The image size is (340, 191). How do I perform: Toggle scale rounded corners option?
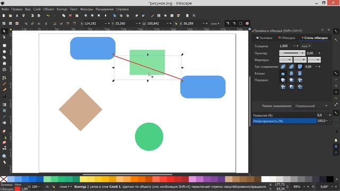coord(234,23)
